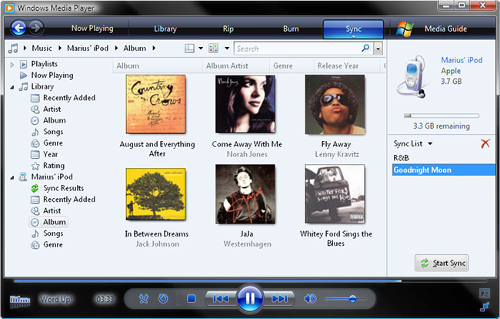The width and height of the screenshot is (500, 319).
Task: Click inside the Search field
Action: tap(303, 49)
